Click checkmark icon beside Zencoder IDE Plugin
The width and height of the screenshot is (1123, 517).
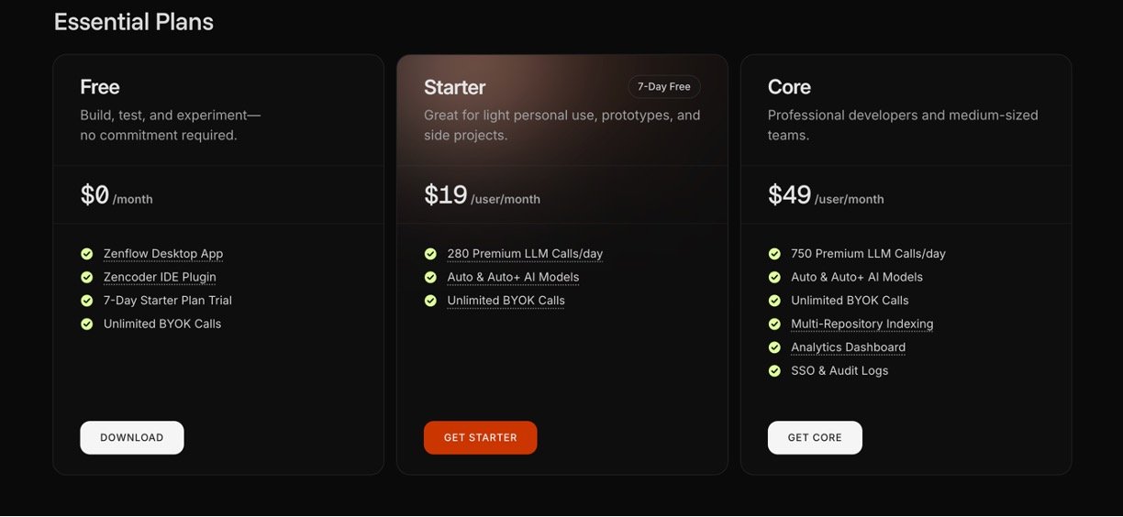[87, 277]
